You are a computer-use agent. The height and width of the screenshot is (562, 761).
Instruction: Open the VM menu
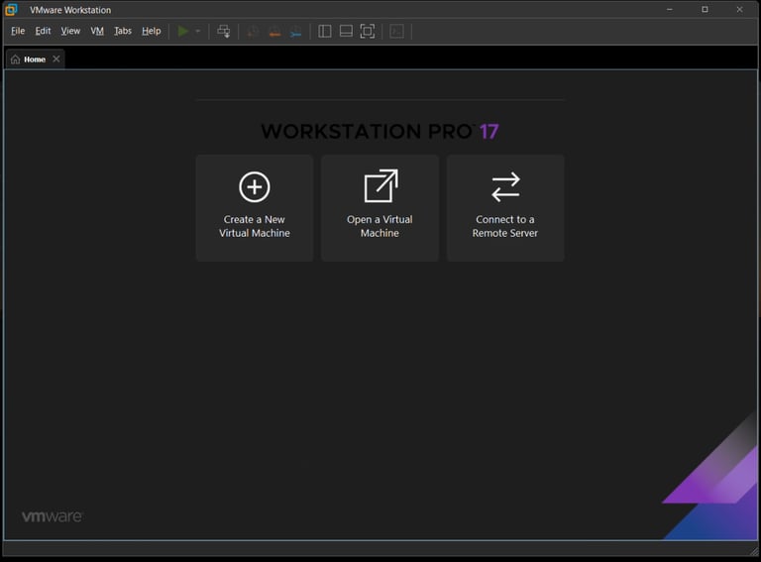[x=97, y=31]
